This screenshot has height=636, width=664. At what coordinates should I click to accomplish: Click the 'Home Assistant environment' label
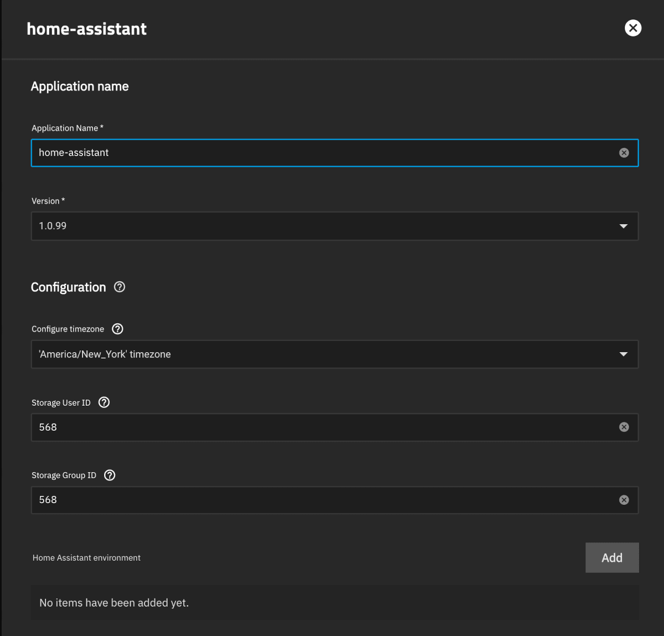86,558
